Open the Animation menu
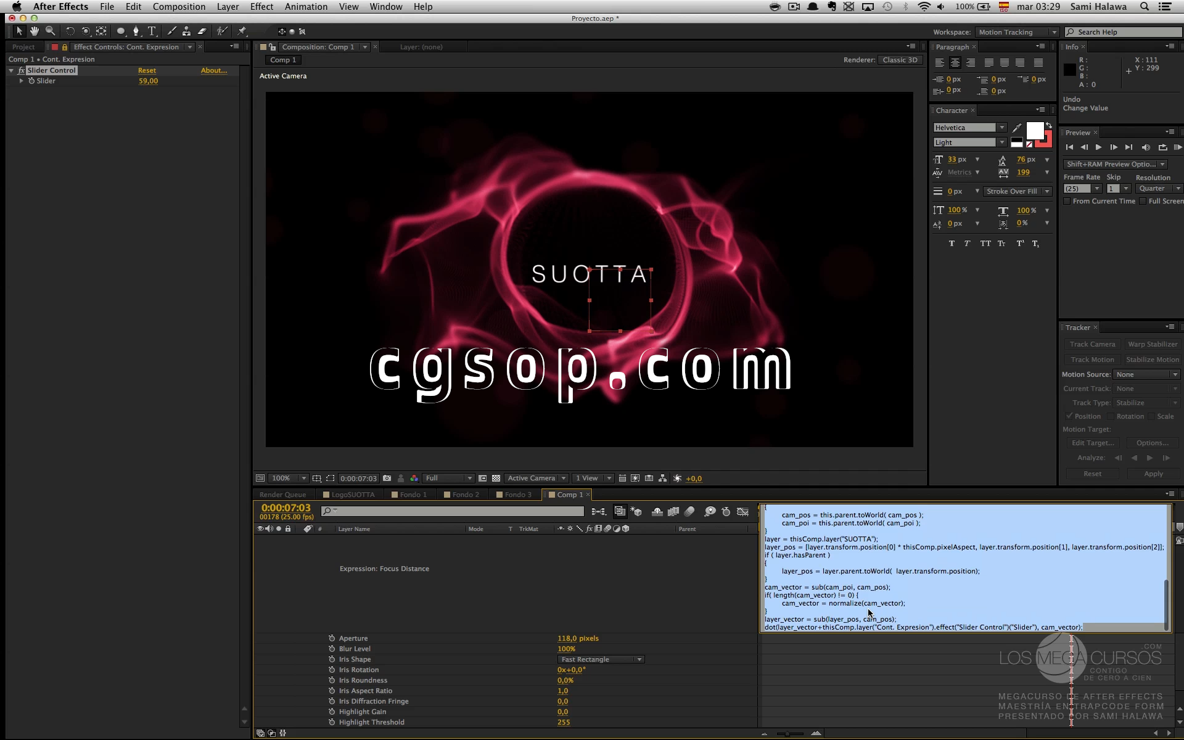This screenshot has width=1184, height=740. tap(306, 7)
